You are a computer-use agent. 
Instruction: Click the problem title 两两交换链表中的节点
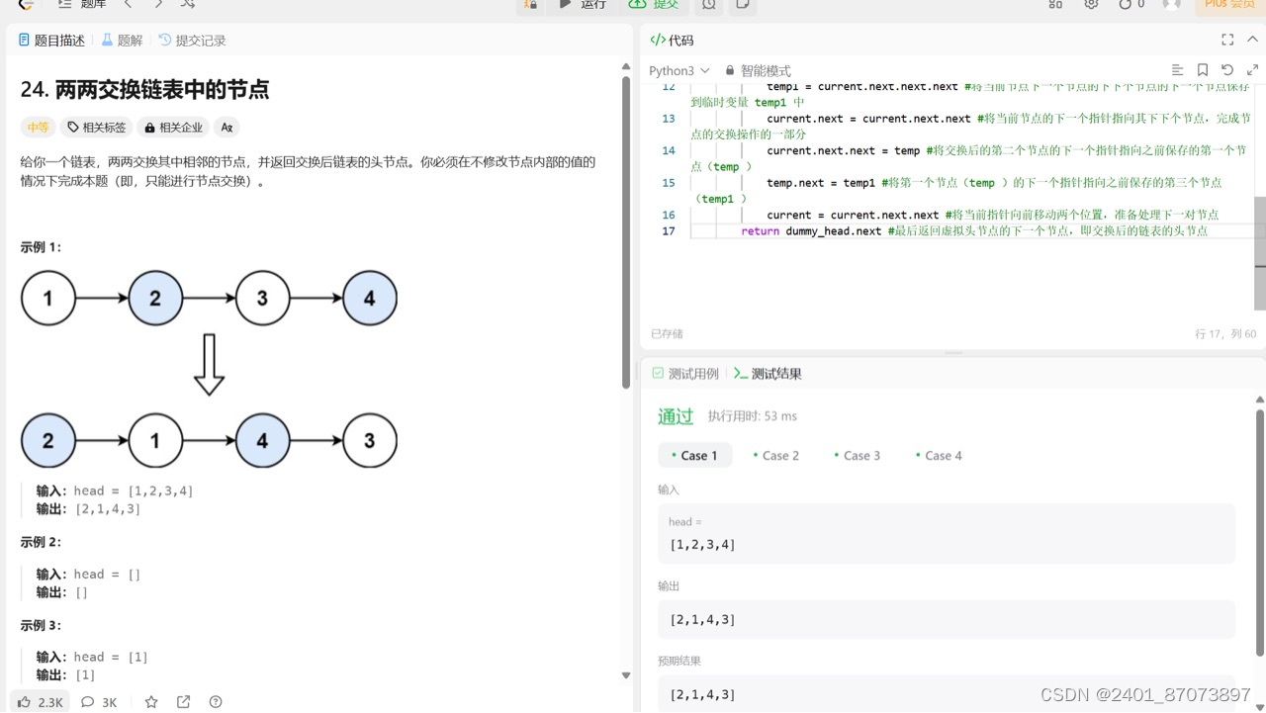(162, 89)
